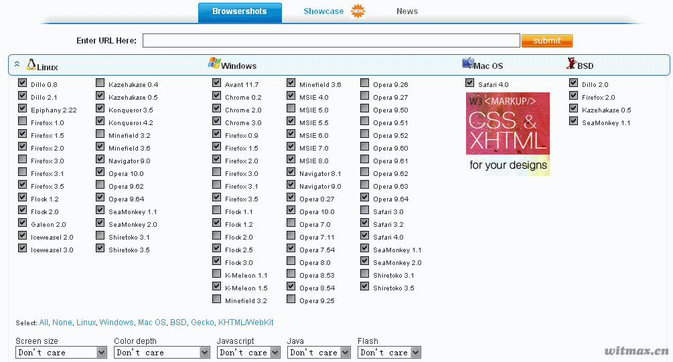This screenshot has width=673, height=362.
Task: Click the orange NEW badge beside Showcase
Action: tap(358, 11)
